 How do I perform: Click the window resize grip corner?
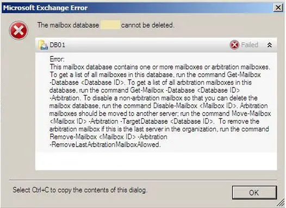click(x=281, y=203)
